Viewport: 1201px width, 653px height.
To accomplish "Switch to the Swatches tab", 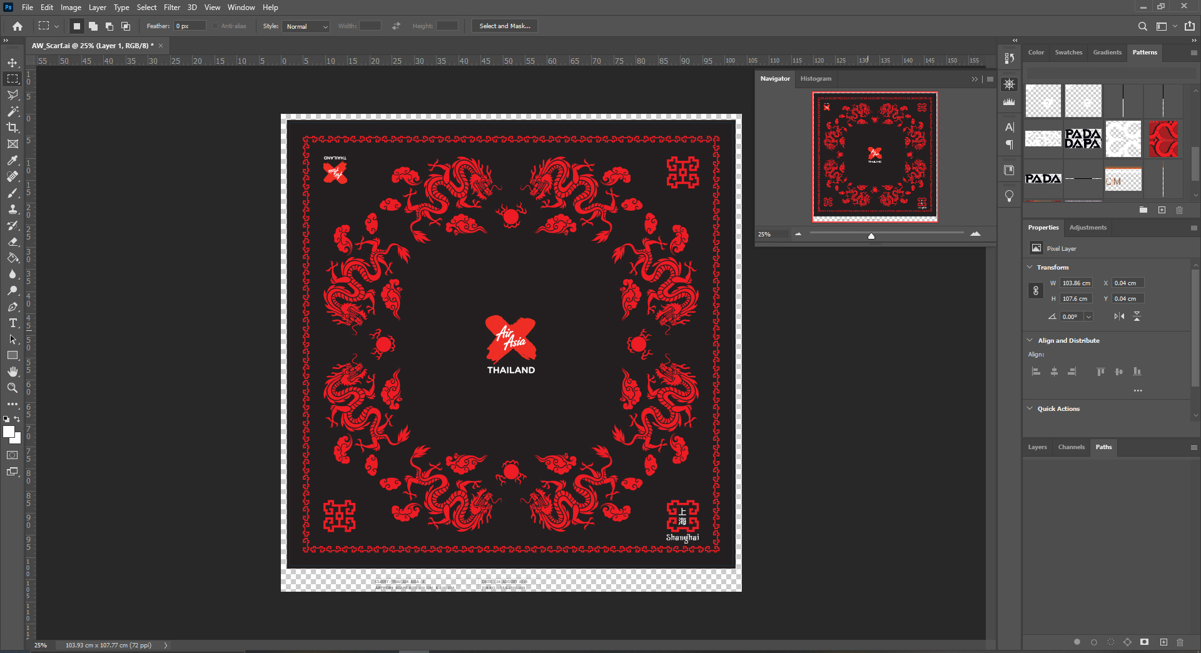I will [x=1068, y=53].
